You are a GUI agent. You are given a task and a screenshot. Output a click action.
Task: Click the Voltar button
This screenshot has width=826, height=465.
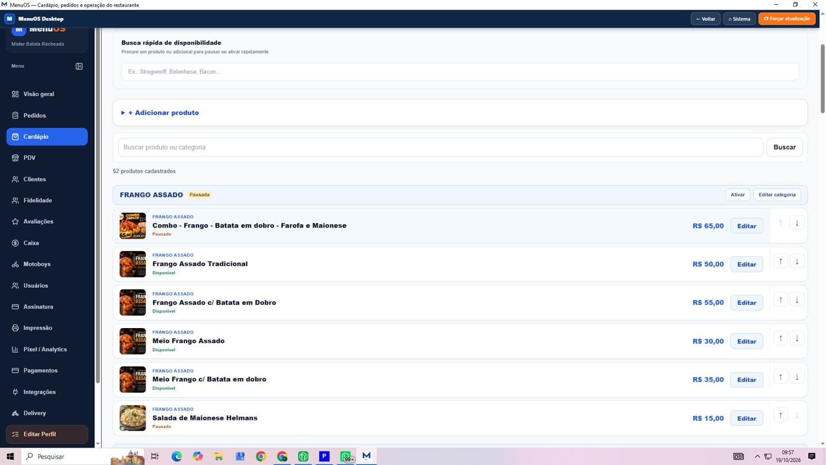click(705, 19)
